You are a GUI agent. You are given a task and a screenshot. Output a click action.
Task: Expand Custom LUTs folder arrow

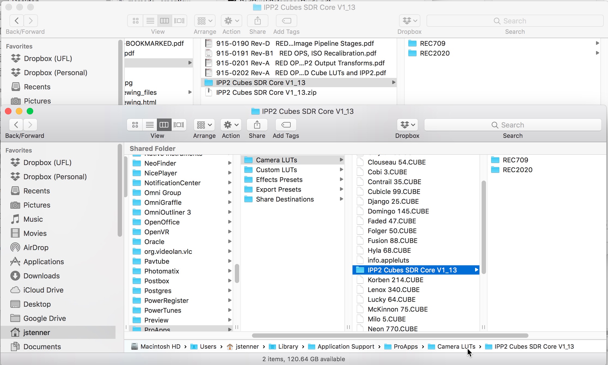click(341, 170)
